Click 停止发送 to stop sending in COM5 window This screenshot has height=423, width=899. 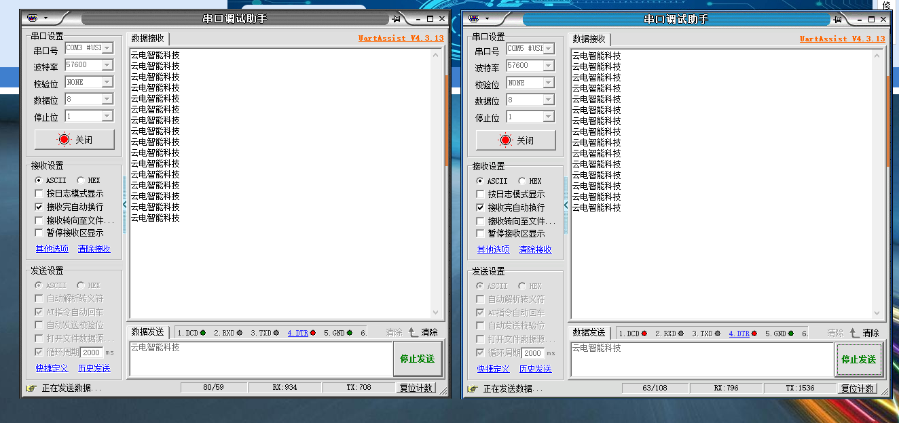(x=858, y=359)
